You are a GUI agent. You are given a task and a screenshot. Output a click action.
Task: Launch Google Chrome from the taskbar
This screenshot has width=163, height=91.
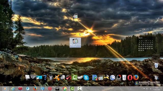(x=65, y=89)
